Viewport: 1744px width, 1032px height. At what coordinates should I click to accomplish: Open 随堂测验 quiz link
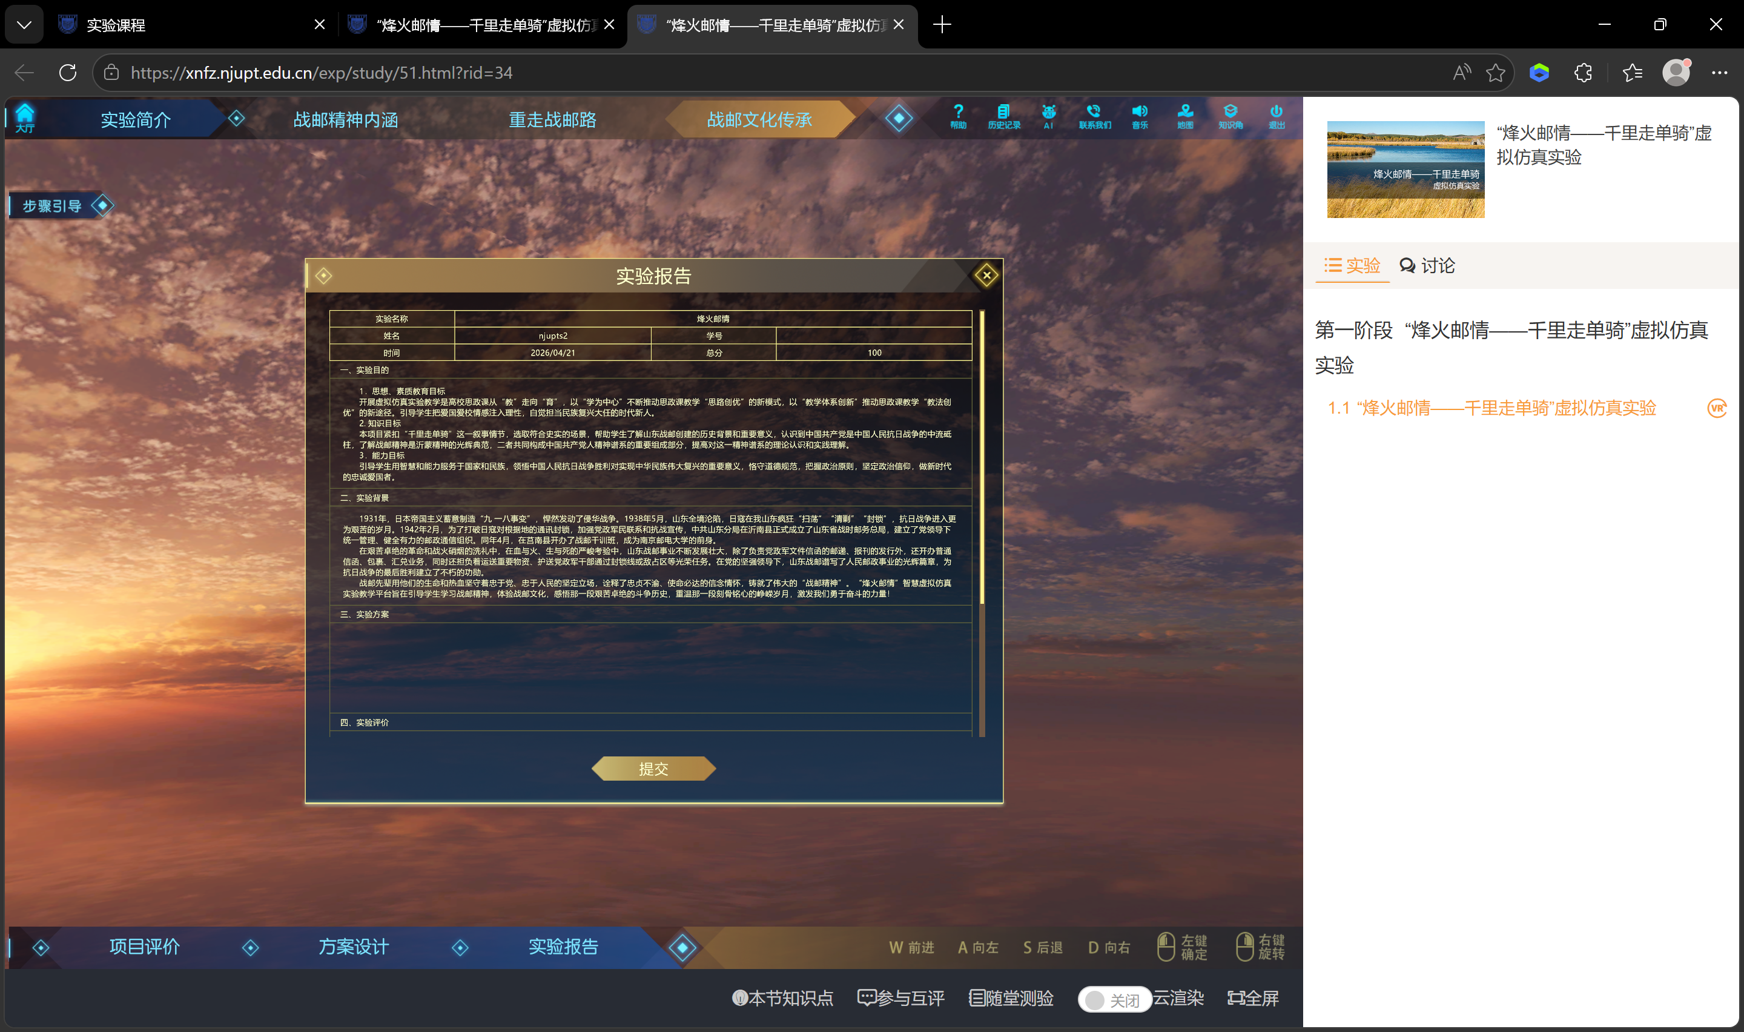[1011, 998]
